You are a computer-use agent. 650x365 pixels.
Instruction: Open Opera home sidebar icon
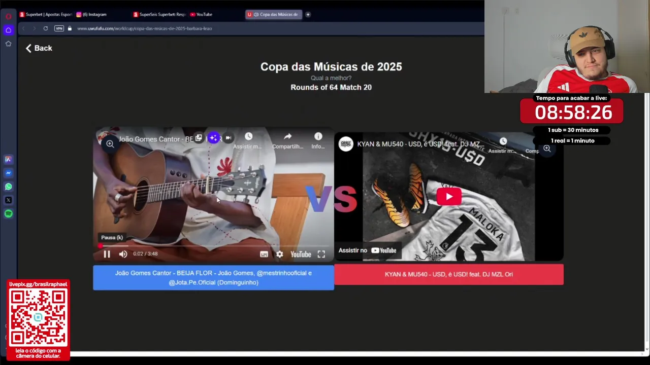pyautogui.click(x=8, y=30)
